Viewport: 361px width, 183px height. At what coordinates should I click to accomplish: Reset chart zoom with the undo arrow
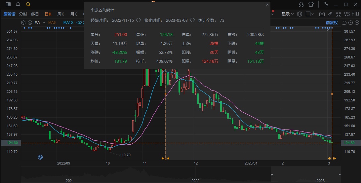(344, 22)
